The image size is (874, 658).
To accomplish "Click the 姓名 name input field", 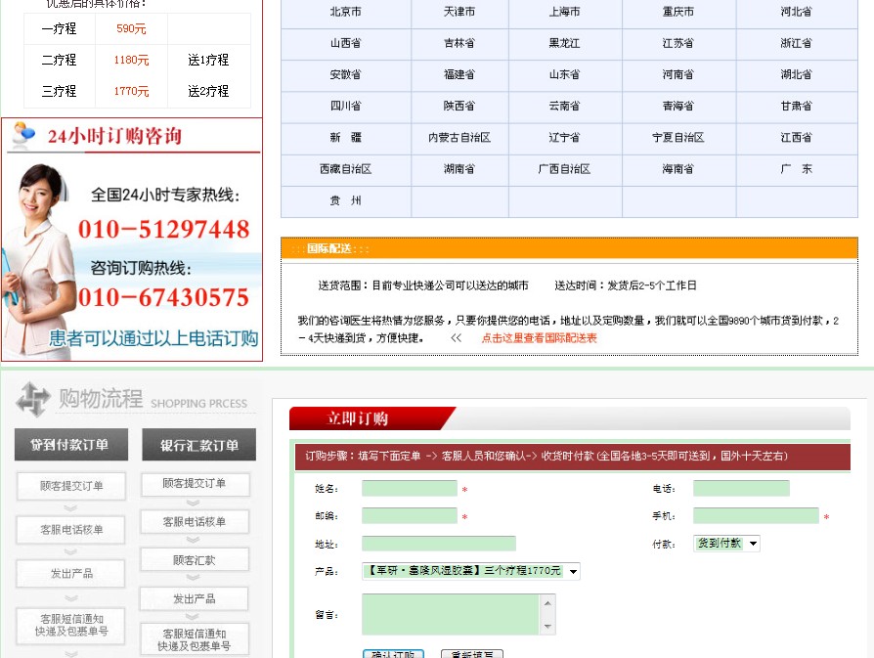I will click(x=409, y=489).
